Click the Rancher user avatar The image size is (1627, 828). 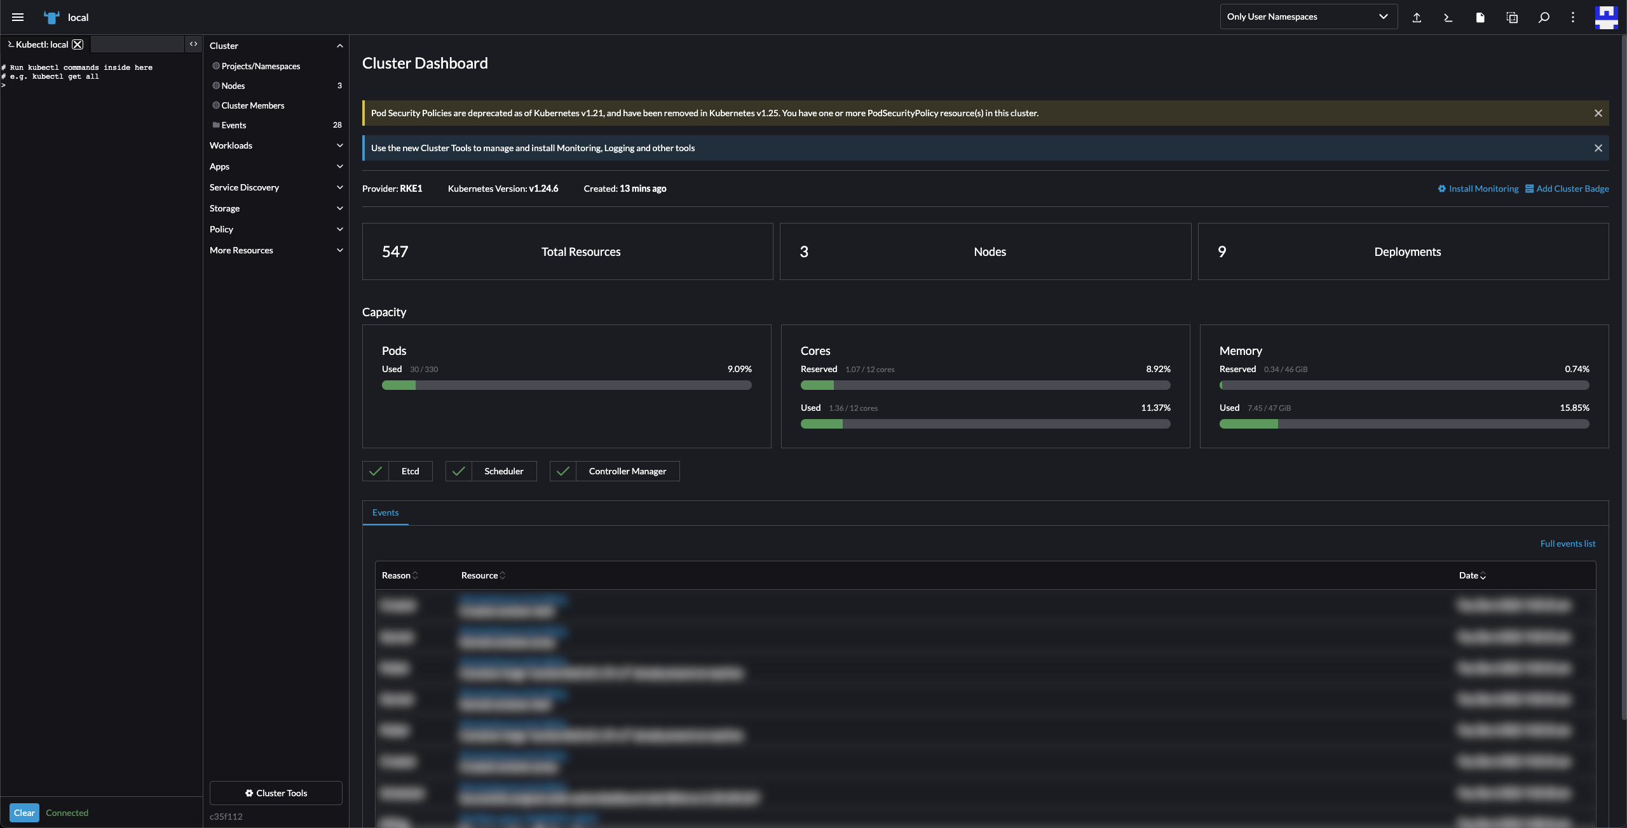pyautogui.click(x=1607, y=17)
